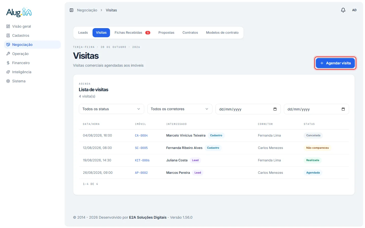Open property link KIT-0006
The width and height of the screenshot is (365, 228).
(x=142, y=160)
